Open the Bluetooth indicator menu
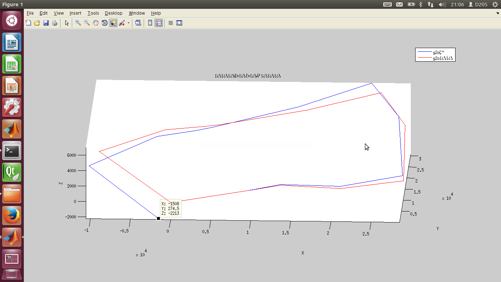The image size is (501, 282). click(421, 4)
